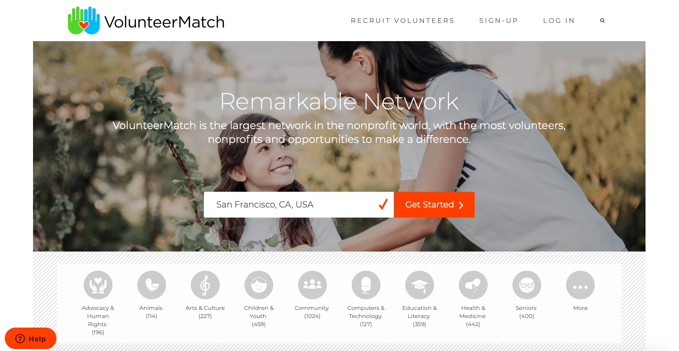Focus the San Francisco location input field
679x351 pixels.
click(299, 205)
